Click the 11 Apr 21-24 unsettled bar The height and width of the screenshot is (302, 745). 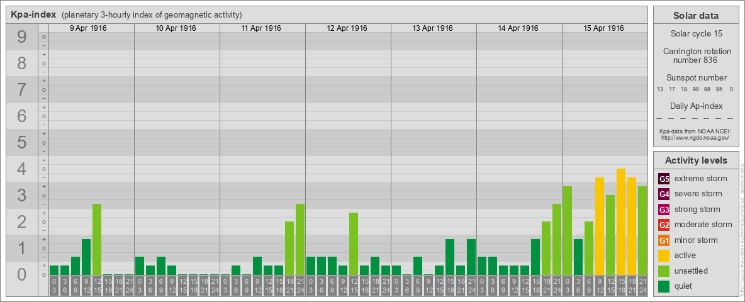(x=300, y=239)
